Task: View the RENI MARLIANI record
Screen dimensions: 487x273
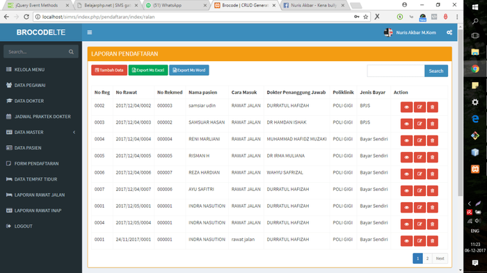Action: [x=406, y=140]
